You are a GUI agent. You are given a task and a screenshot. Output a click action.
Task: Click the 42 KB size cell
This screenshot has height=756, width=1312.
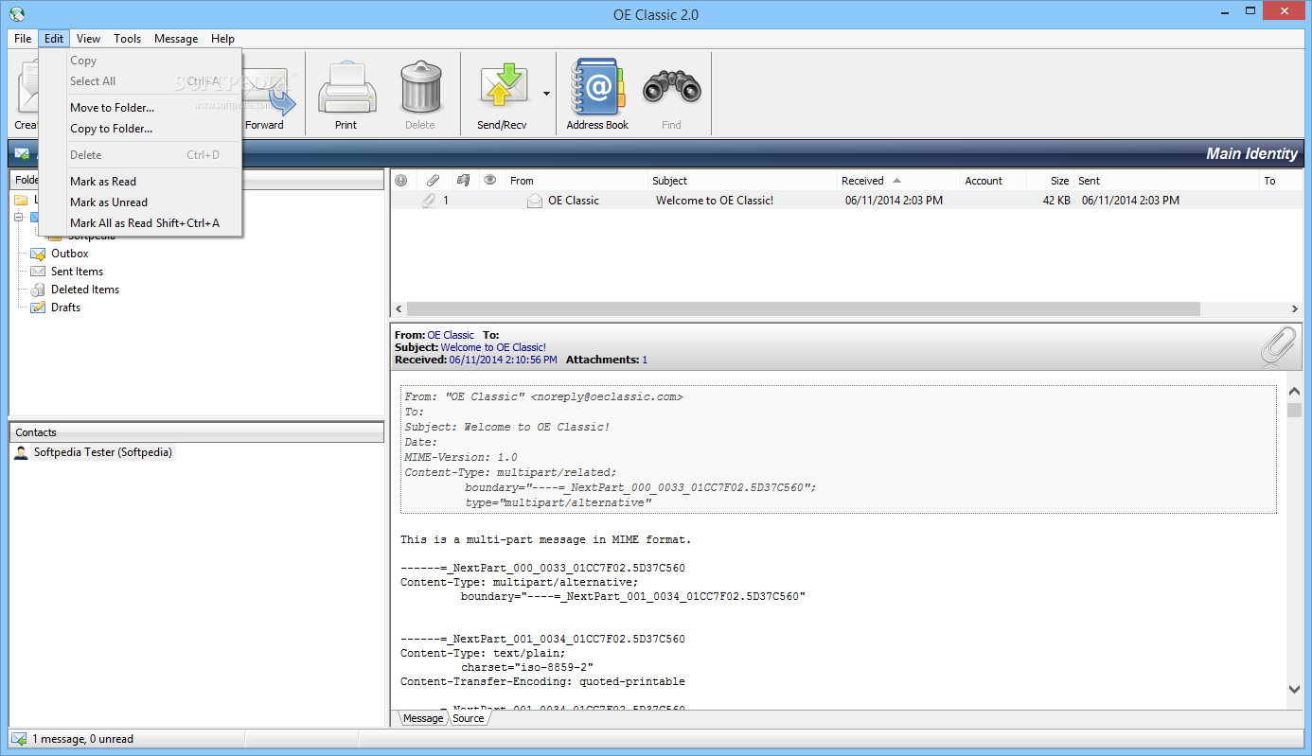(1056, 201)
